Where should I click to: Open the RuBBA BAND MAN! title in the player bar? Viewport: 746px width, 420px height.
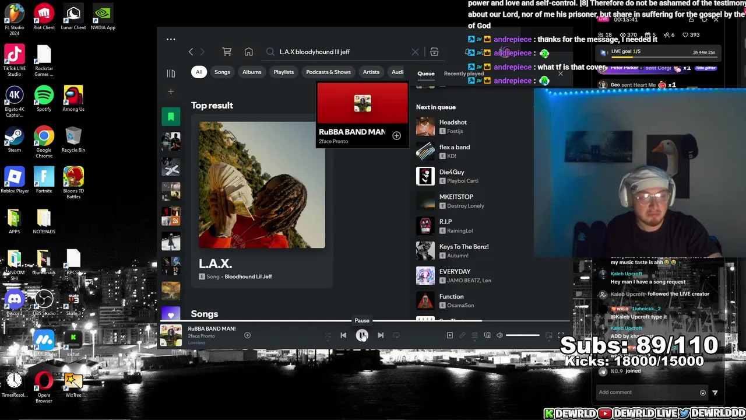(x=212, y=329)
